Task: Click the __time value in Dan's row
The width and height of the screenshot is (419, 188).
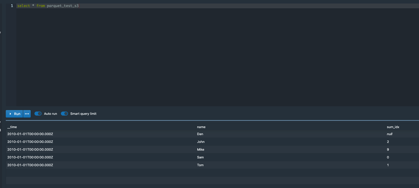Action: (30, 134)
